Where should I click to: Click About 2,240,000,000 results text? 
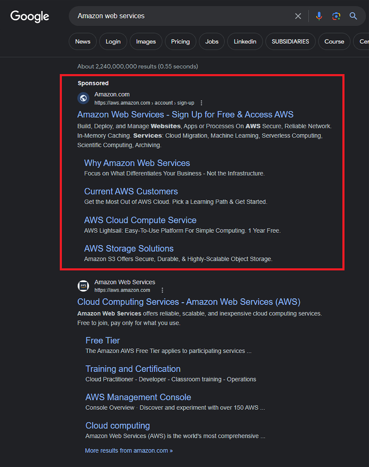click(x=138, y=67)
